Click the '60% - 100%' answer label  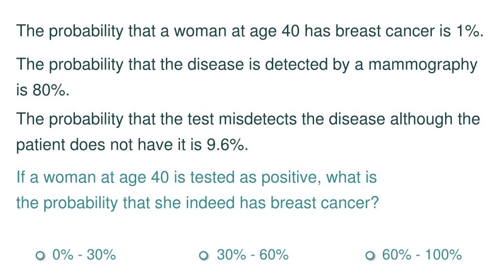coord(422,255)
